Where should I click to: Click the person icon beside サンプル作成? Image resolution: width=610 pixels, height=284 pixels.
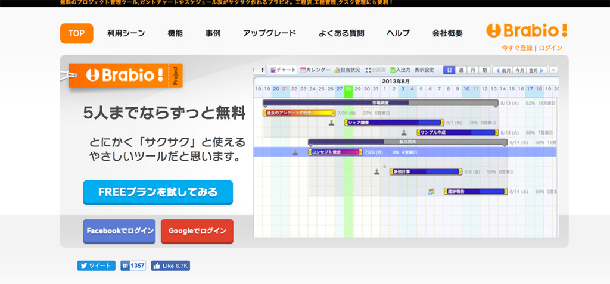(x=404, y=132)
